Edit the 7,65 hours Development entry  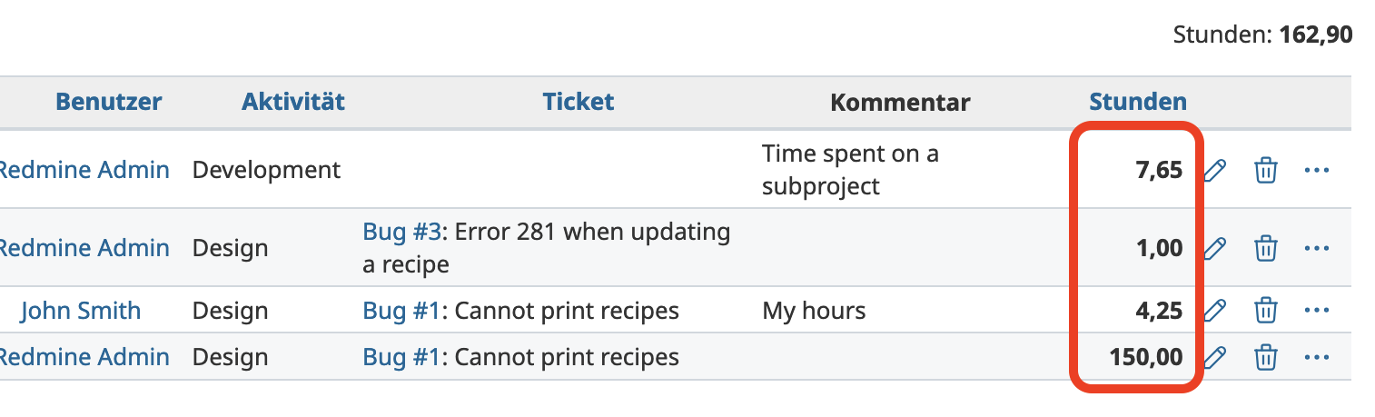click(1215, 170)
